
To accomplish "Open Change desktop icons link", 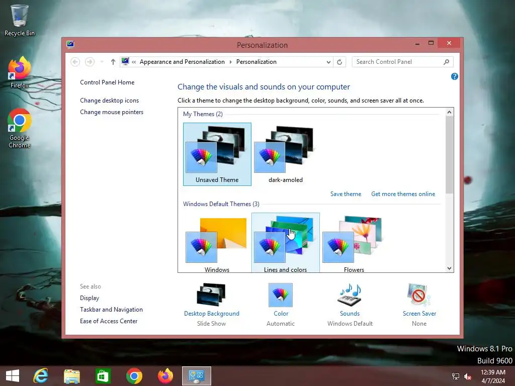I will click(x=109, y=101).
